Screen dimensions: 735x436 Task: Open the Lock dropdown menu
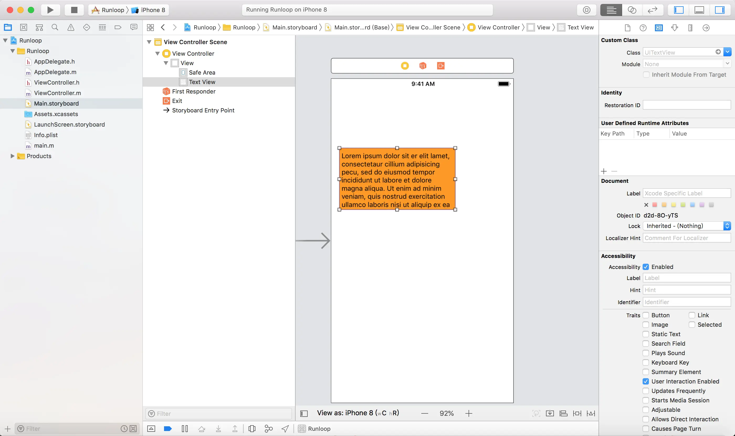pyautogui.click(x=686, y=226)
